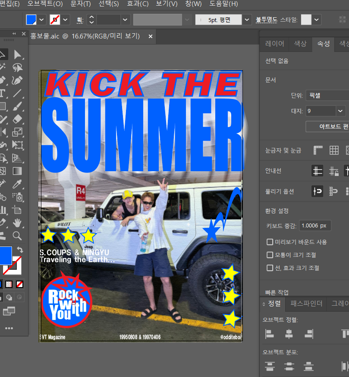Toggle snap to pixel icon
The image size is (349, 377).
point(333,192)
